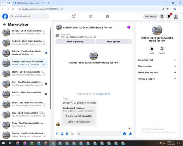Screen dimensions: 183x146
Task: Send quick reply Sorry, it's not available.
Action: 79,122
